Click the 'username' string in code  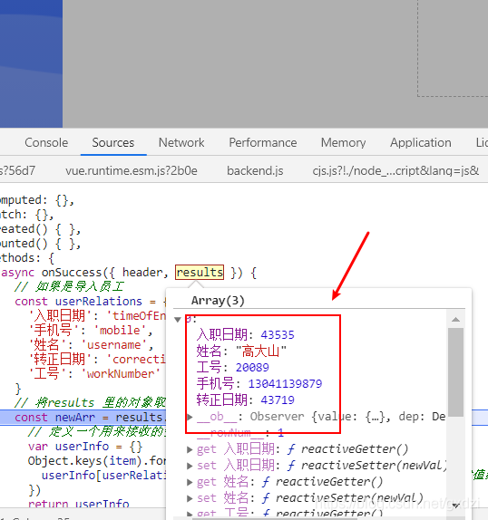click(x=114, y=345)
